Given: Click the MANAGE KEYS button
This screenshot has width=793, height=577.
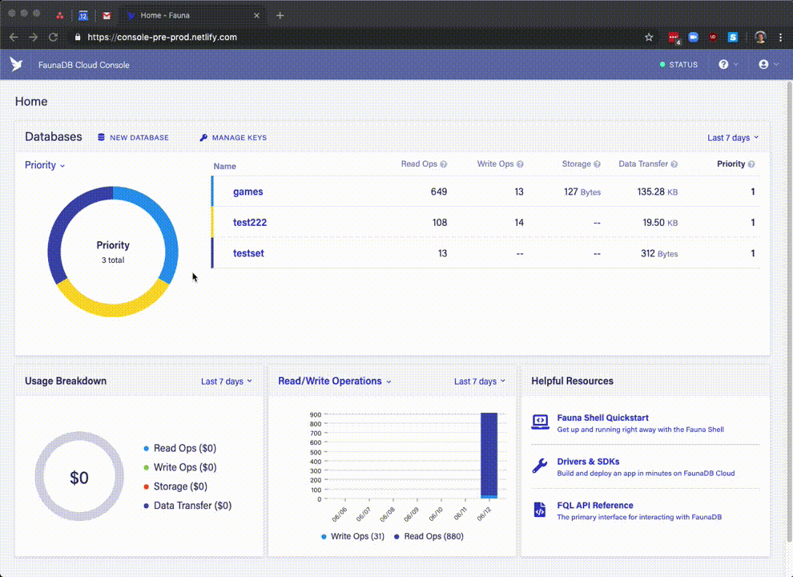Looking at the screenshot, I should pos(233,137).
